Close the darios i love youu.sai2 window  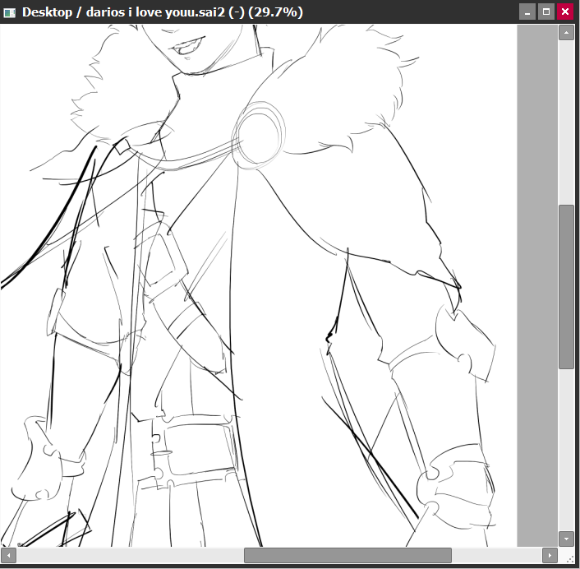tap(565, 12)
